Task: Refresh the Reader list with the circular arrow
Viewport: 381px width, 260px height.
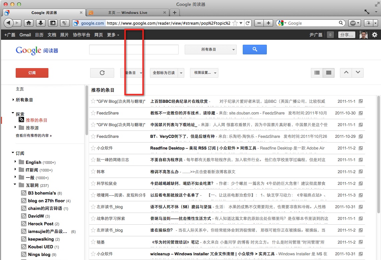Action: coord(102,73)
